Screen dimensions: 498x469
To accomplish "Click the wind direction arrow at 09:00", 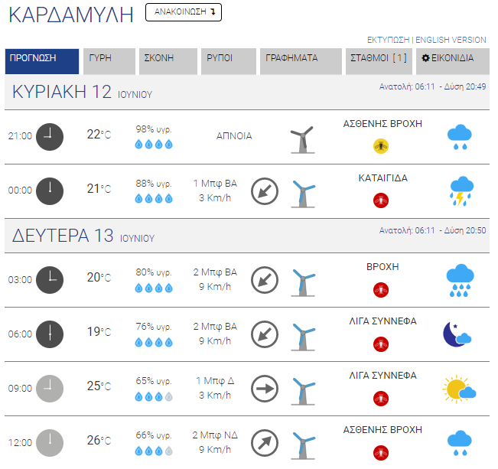I will pos(264,389).
